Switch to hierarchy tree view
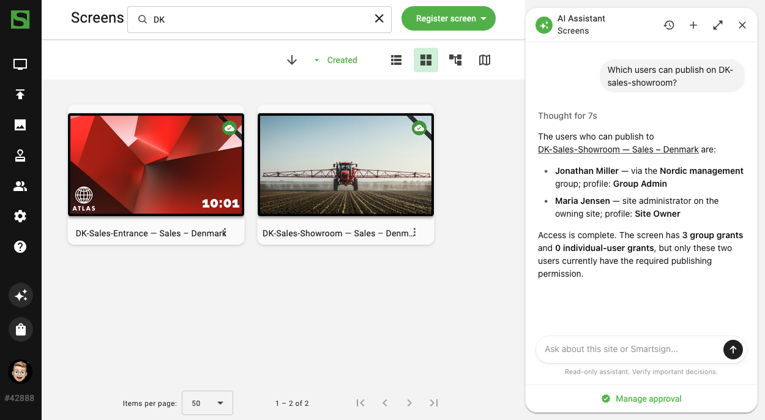 [455, 60]
